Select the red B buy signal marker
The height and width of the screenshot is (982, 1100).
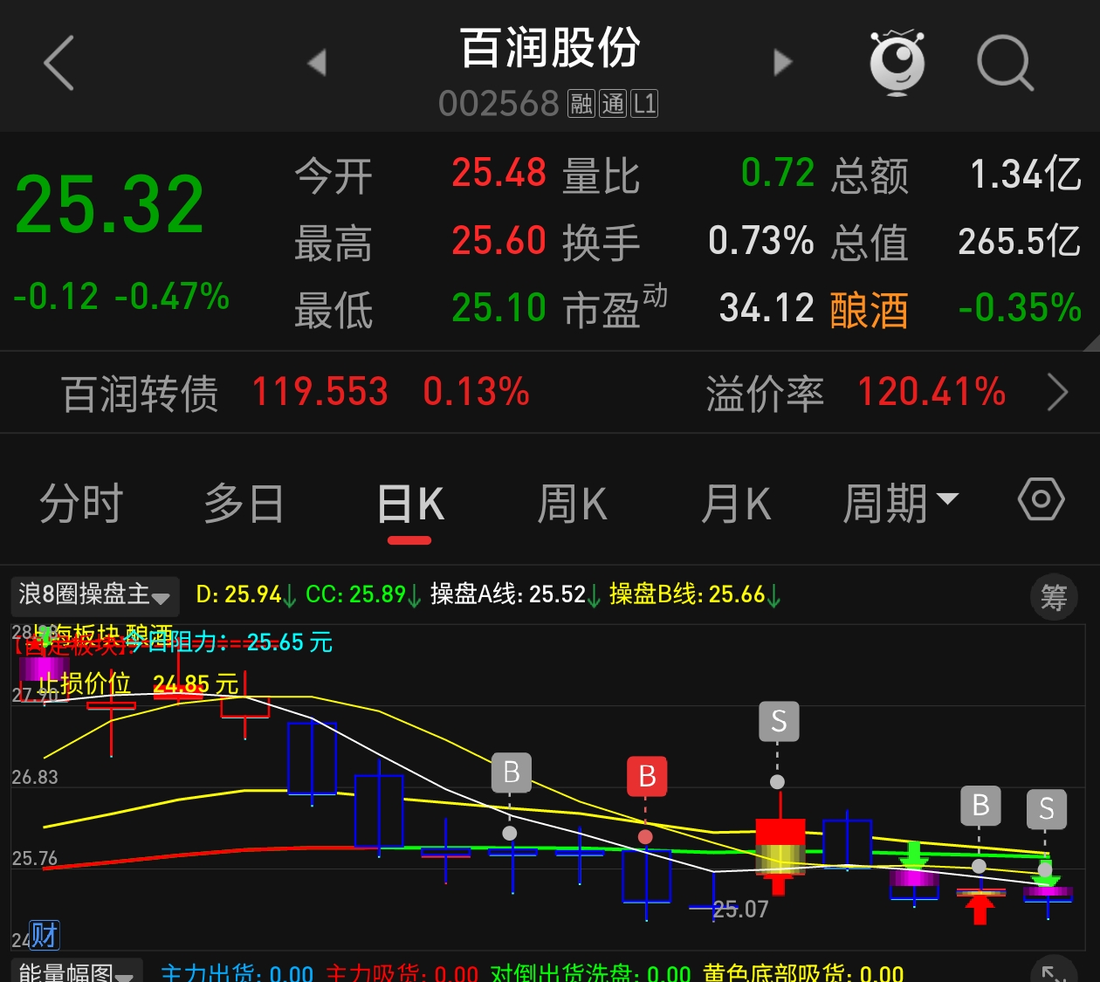click(647, 776)
